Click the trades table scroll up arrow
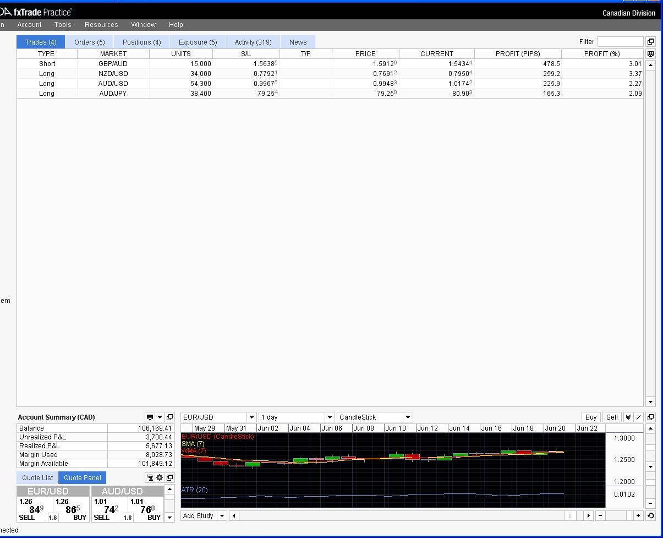The image size is (663, 538). (x=651, y=64)
